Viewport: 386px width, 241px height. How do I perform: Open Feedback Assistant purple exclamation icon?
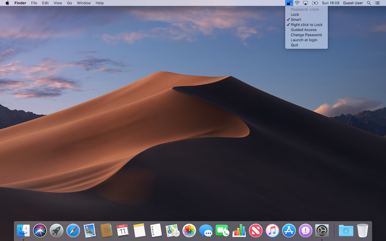tap(306, 231)
